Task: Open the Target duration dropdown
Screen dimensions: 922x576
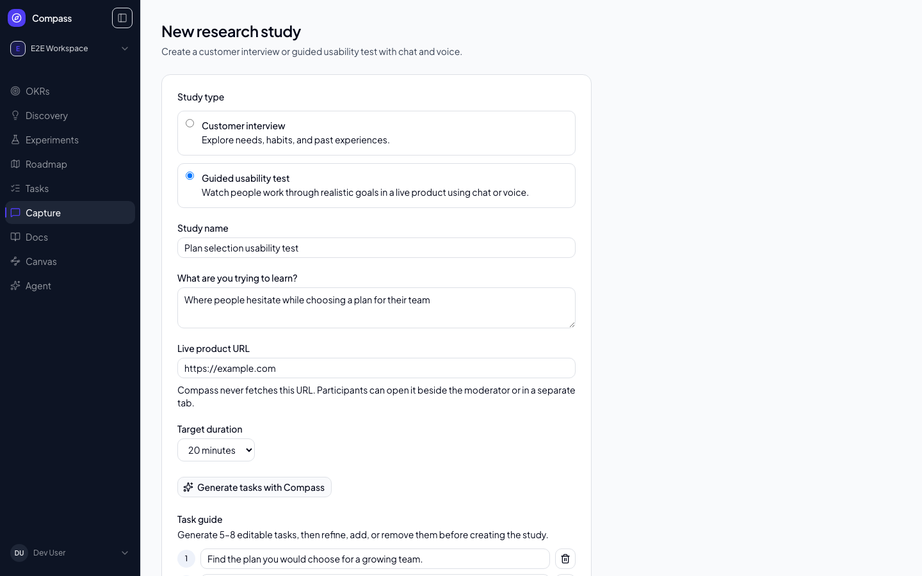Action: pyautogui.click(x=216, y=450)
